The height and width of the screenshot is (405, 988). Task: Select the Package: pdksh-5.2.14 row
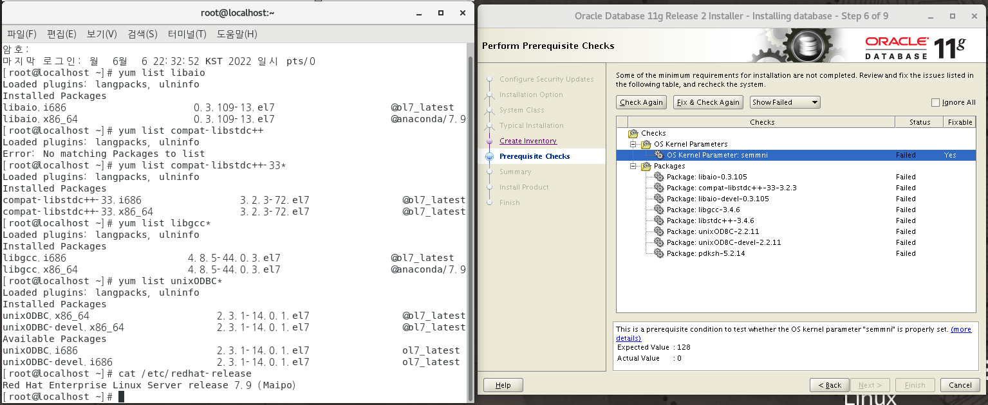[796, 253]
